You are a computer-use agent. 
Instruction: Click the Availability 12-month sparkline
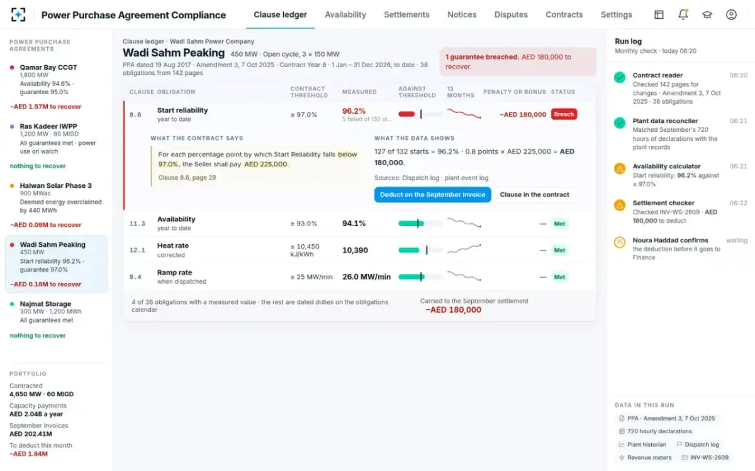pos(464,223)
